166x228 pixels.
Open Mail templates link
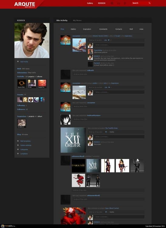coord(25,141)
